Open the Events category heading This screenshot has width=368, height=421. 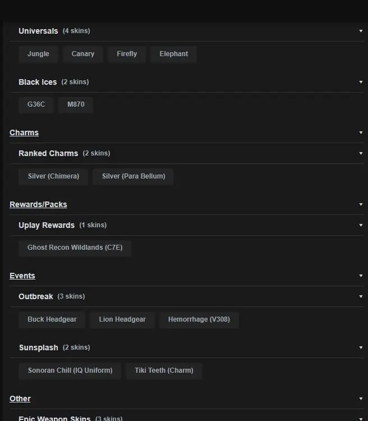point(22,276)
